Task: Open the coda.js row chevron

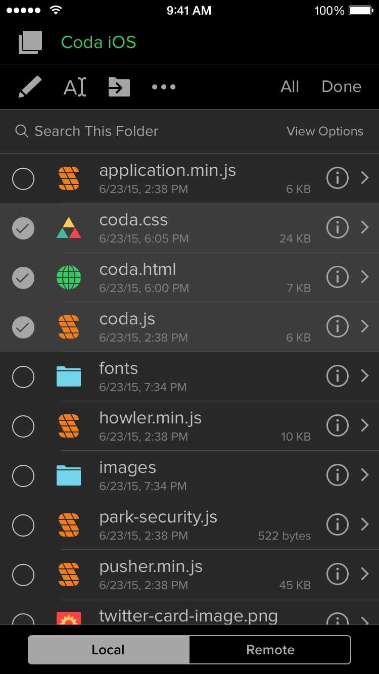Action: pyautogui.click(x=365, y=327)
